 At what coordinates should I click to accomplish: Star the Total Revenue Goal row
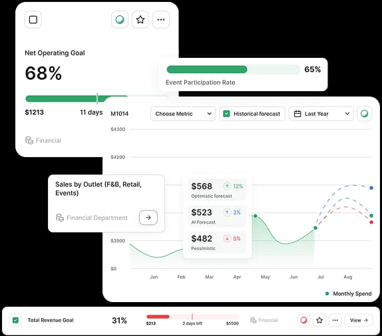pyautogui.click(x=319, y=320)
